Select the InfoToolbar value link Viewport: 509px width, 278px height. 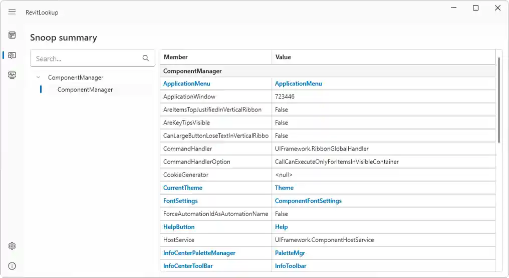[291, 266]
